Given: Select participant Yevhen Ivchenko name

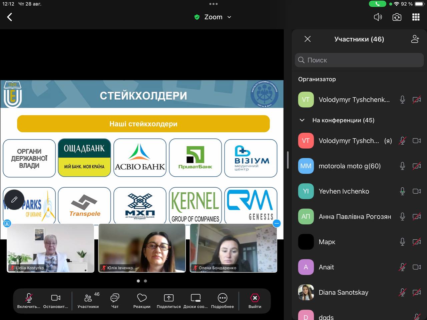Looking at the screenshot, I should (344, 191).
